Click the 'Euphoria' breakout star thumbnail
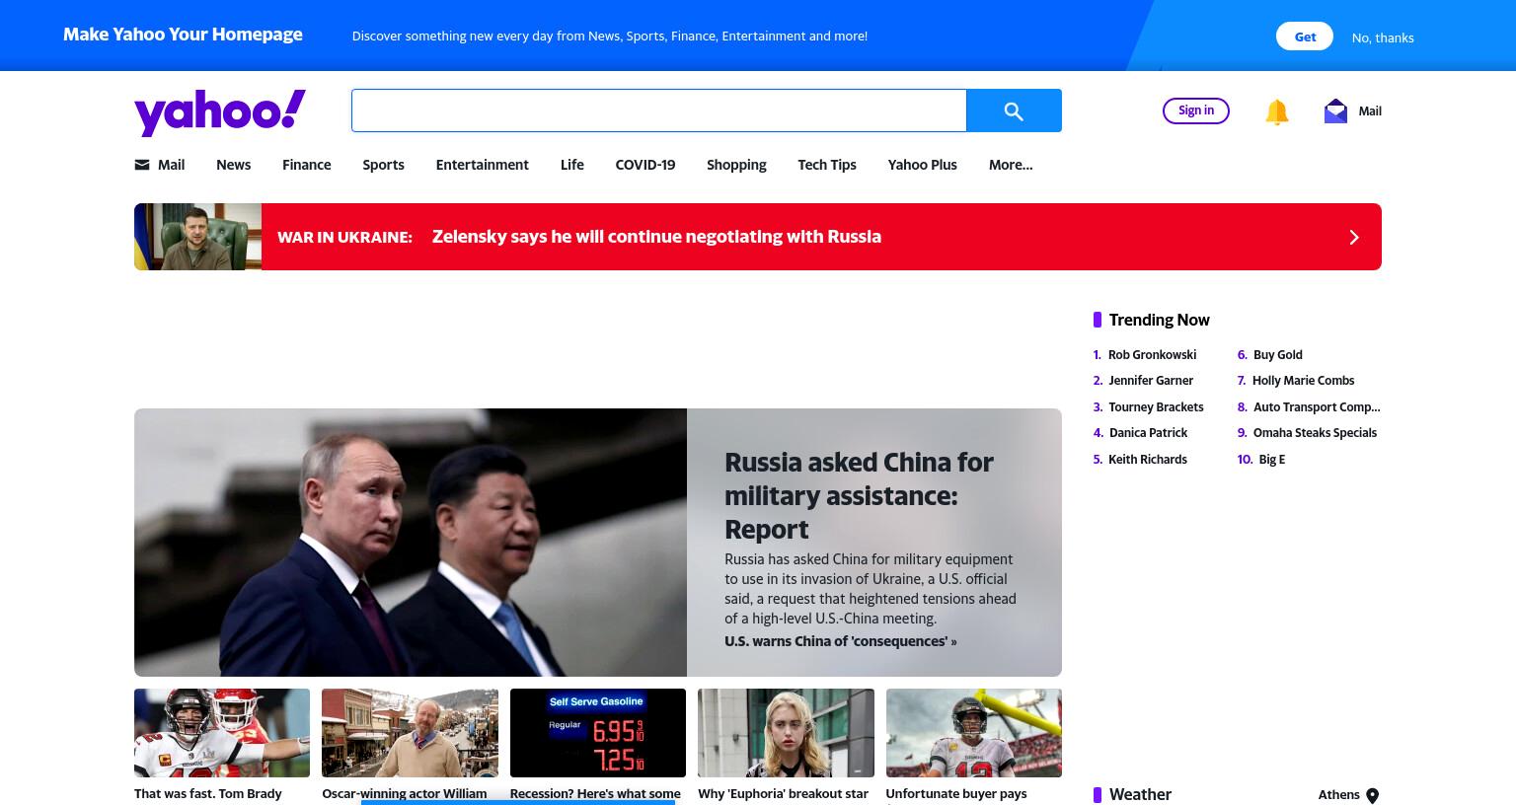 click(x=786, y=733)
